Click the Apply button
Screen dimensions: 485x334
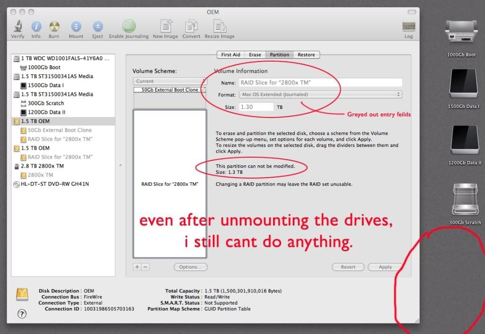coord(385,267)
